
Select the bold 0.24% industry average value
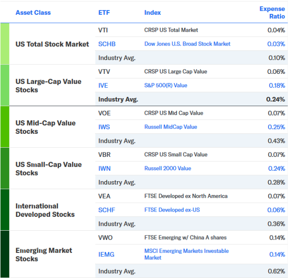point(275,99)
